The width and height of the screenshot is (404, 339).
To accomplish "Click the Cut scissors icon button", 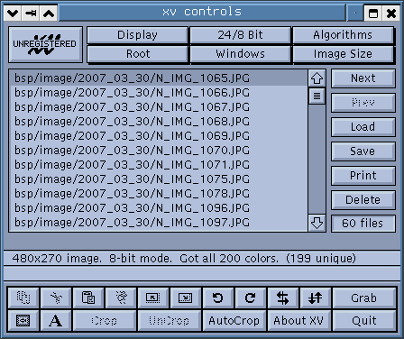I will pos(56,298).
